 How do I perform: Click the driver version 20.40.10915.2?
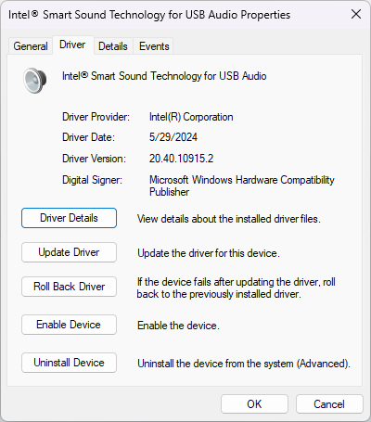[x=181, y=159]
